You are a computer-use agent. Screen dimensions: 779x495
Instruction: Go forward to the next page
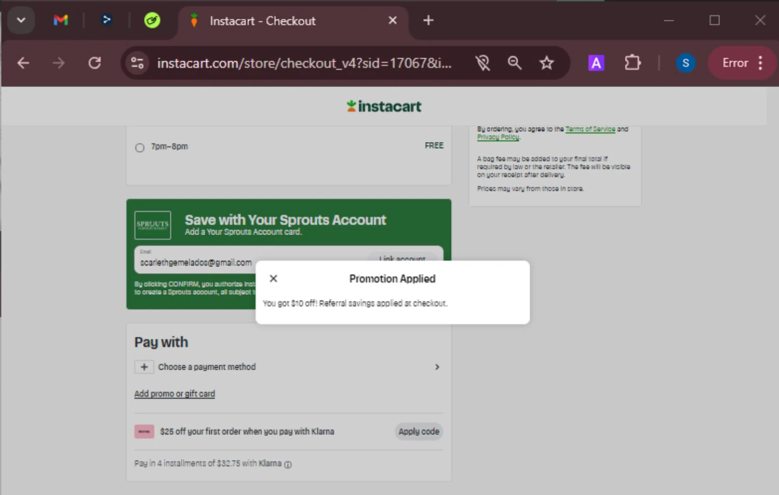[x=59, y=63]
